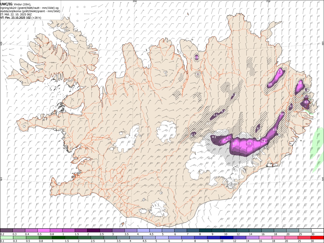The image size is (324, 243).
Task: Click the 0.2 value on the map's purple area
Action: [x=214, y=137]
